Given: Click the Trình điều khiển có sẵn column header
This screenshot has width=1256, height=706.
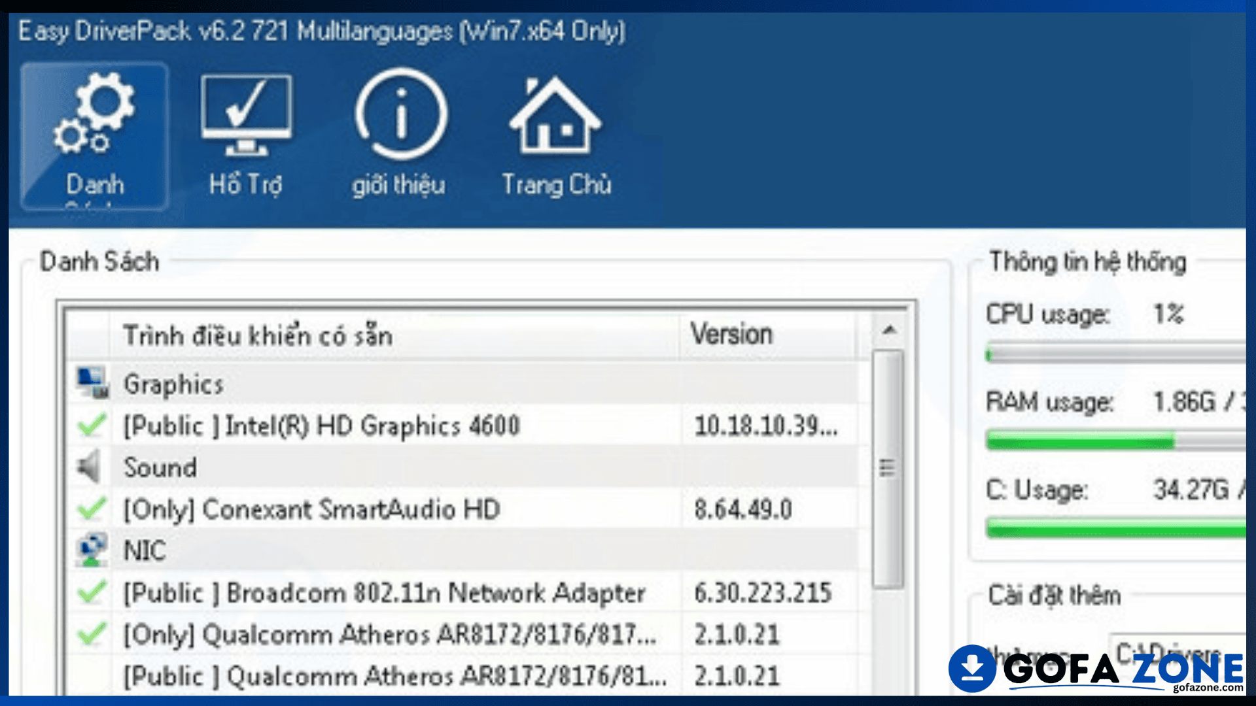Looking at the screenshot, I should click(394, 335).
